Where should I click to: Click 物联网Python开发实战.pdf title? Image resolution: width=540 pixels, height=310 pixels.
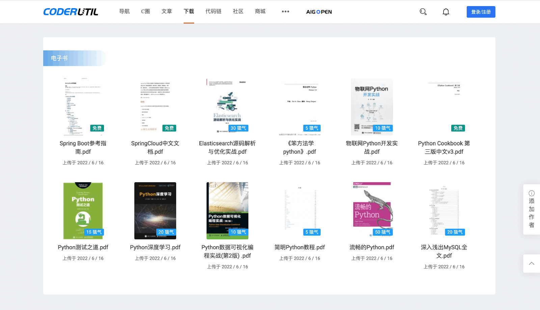click(x=372, y=147)
